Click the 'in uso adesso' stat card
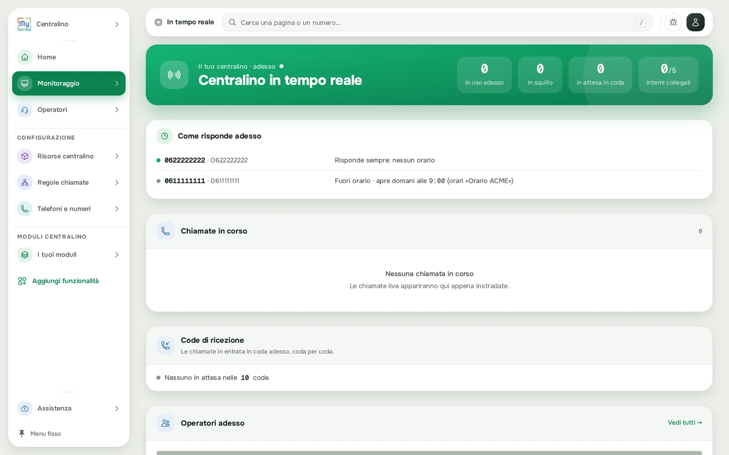This screenshot has height=455, width=729. point(484,75)
